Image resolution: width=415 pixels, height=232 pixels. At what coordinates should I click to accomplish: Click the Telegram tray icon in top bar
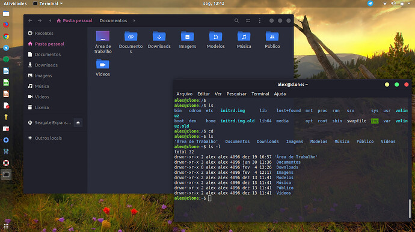click(x=370, y=4)
